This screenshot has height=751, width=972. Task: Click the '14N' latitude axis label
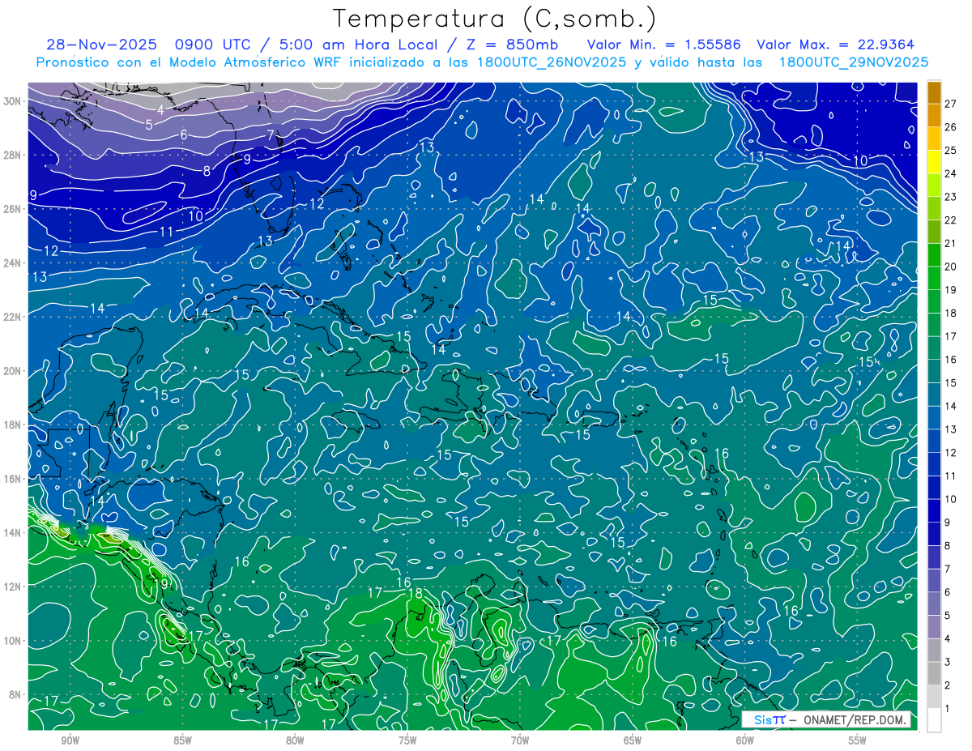(x=13, y=532)
